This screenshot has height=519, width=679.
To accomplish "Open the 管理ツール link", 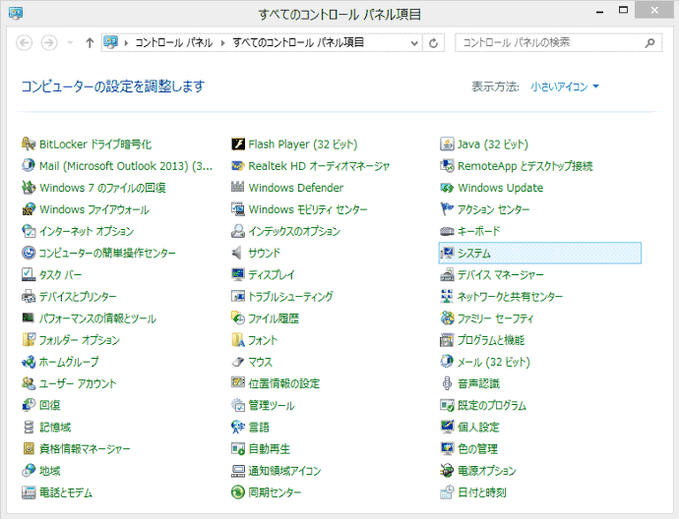I will (x=272, y=406).
